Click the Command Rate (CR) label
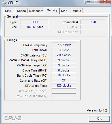Viewport: 112px width, 124px height. (34, 81)
